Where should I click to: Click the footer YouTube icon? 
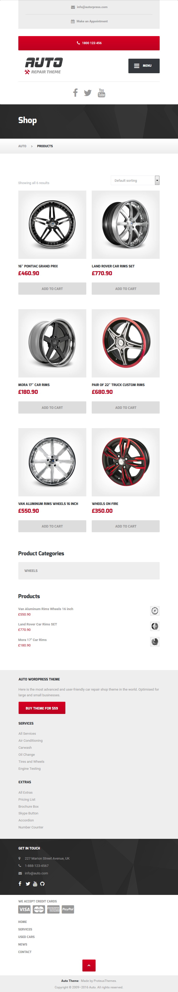click(35, 884)
